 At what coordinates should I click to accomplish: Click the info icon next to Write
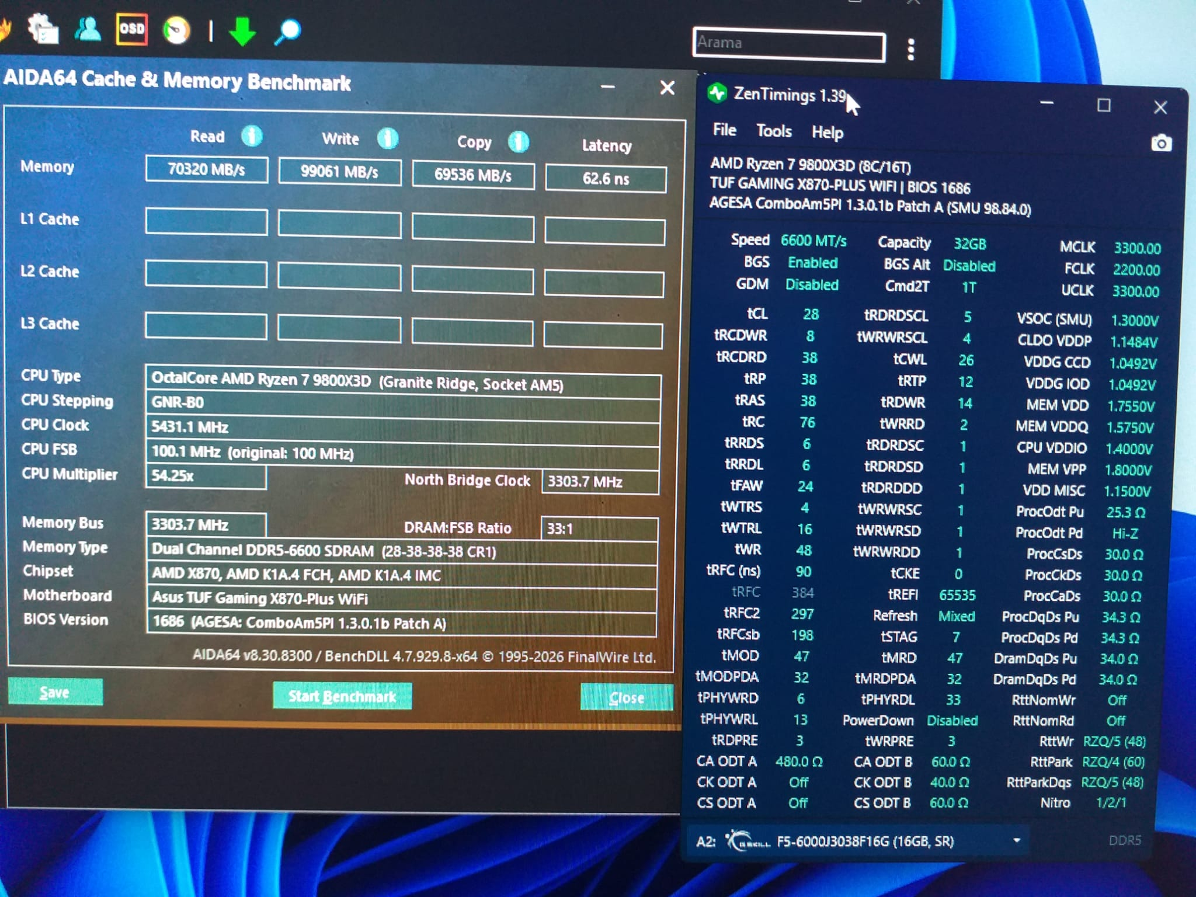(387, 139)
